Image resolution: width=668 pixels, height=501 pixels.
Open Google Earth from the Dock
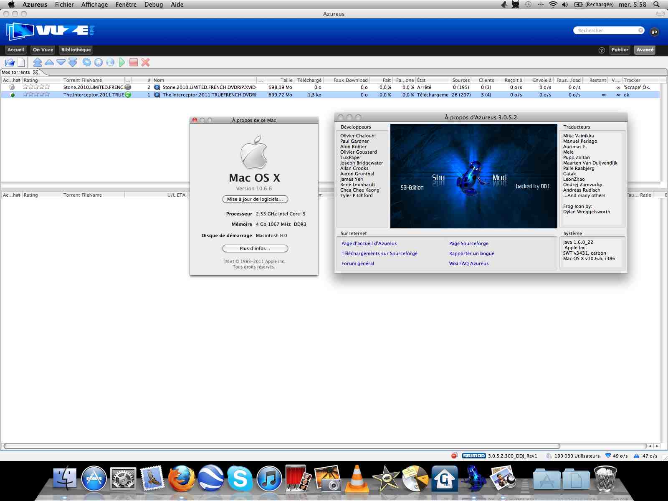tap(211, 478)
